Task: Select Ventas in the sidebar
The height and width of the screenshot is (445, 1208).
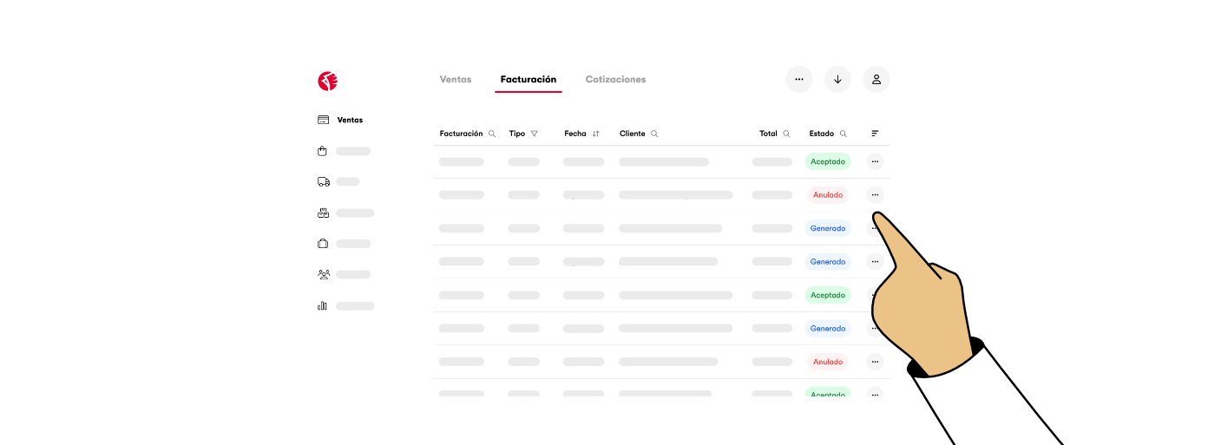Action: click(x=350, y=120)
